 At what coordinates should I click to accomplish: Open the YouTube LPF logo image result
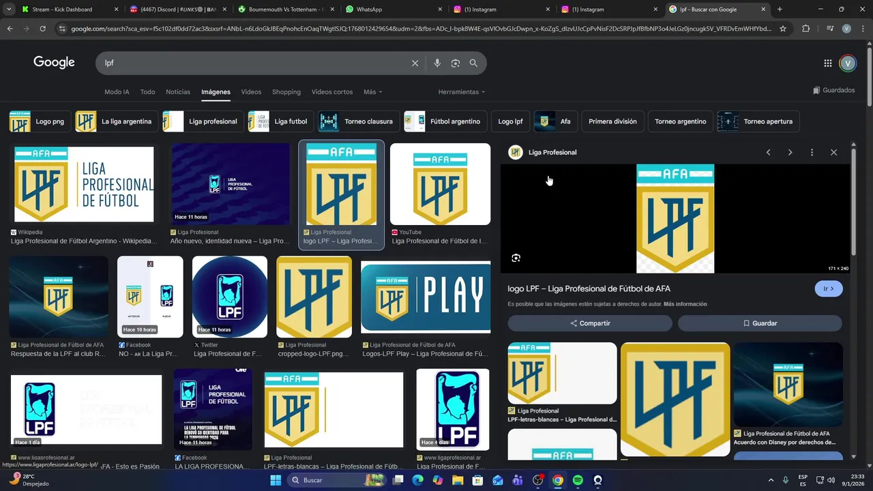coord(440,184)
